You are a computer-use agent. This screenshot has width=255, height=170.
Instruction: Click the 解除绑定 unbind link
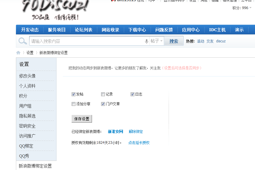136,131
